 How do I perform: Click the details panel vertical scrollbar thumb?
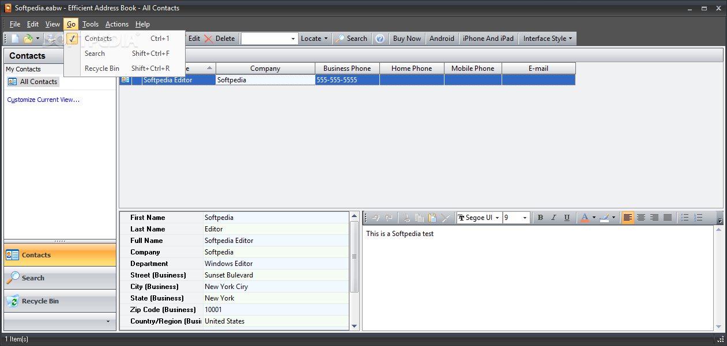click(354, 256)
